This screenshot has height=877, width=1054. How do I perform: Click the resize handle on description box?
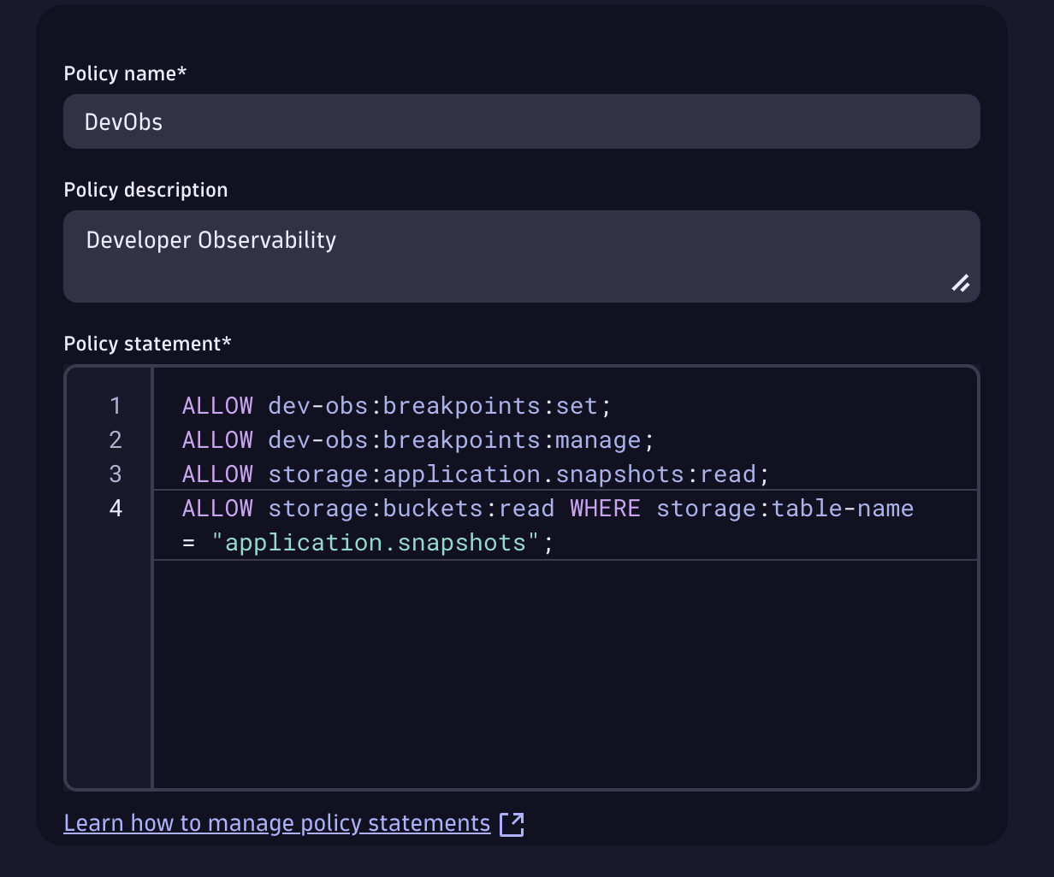coord(962,284)
